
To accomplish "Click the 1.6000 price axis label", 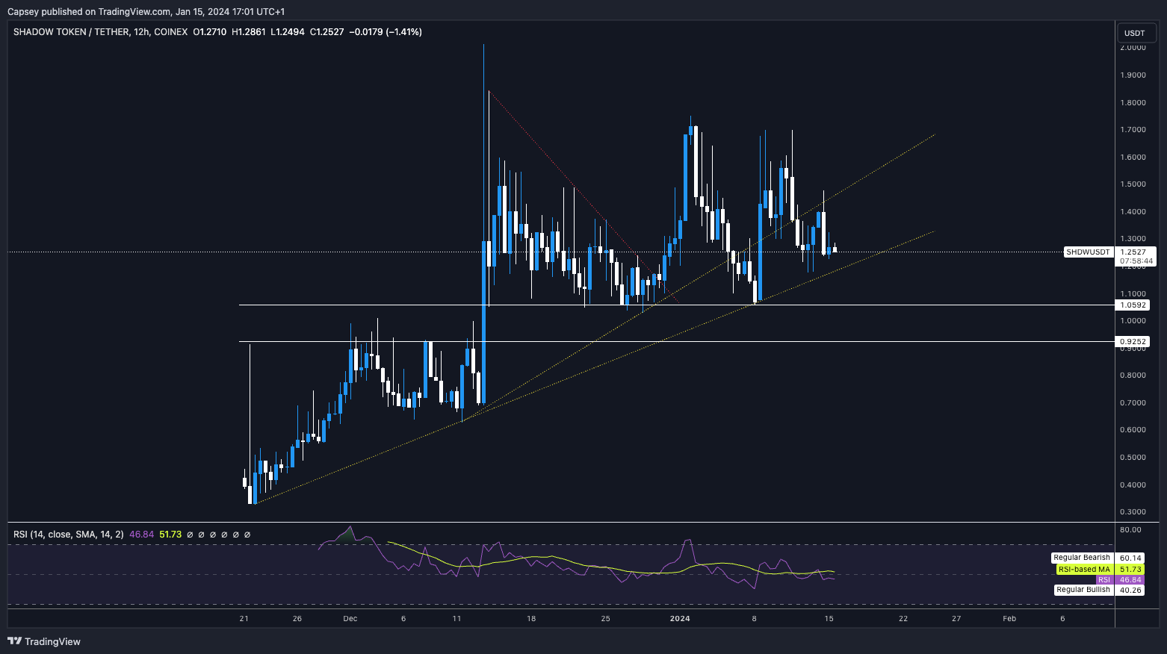I will [1133, 158].
